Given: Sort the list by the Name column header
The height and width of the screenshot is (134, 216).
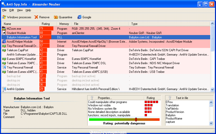Looking at the screenshot, I should [x=20, y=24].
